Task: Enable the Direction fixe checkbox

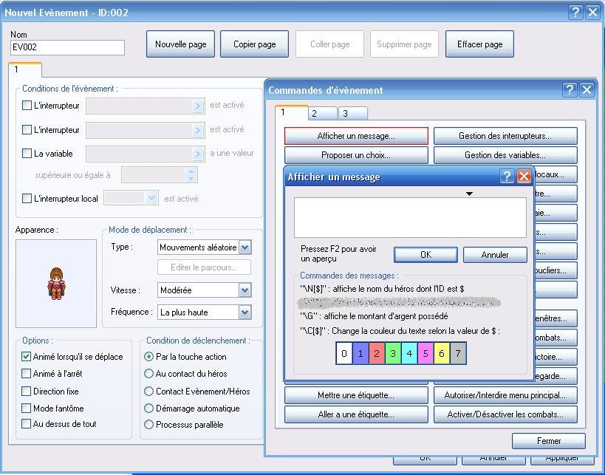Action: coord(27,392)
